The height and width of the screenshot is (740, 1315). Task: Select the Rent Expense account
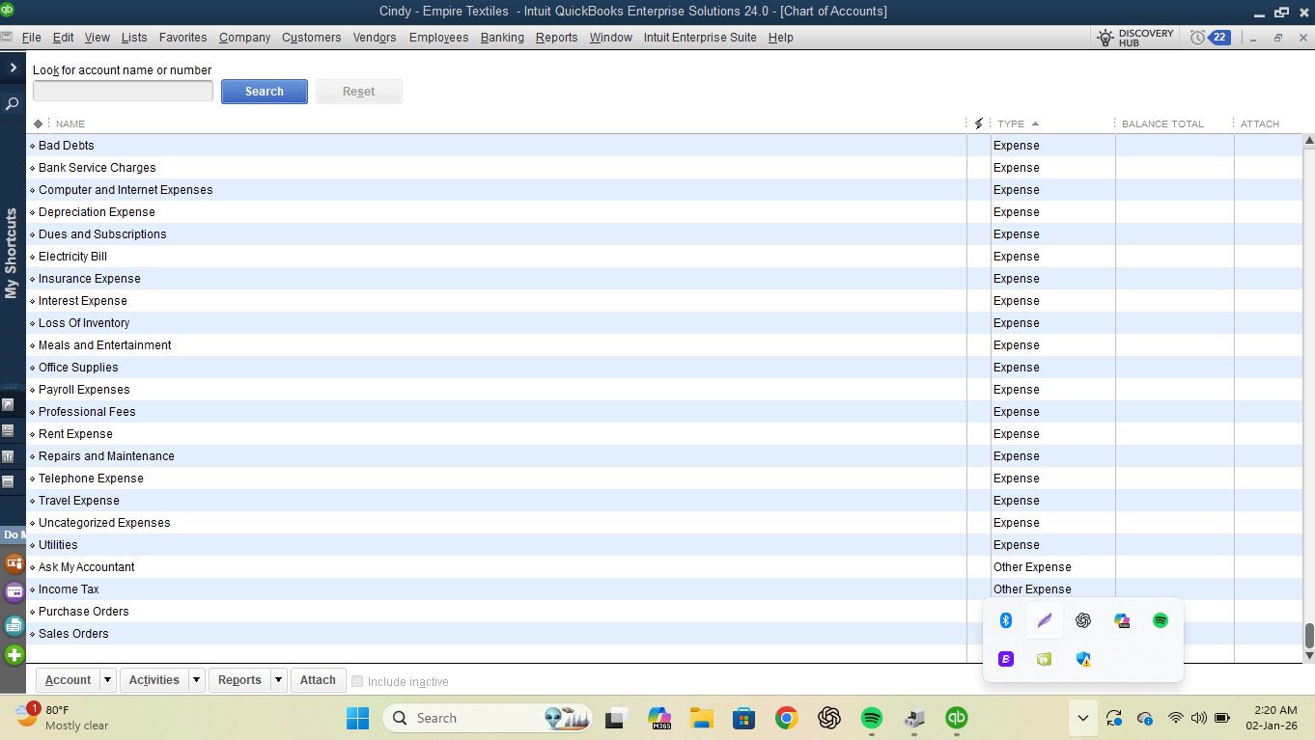point(664,434)
